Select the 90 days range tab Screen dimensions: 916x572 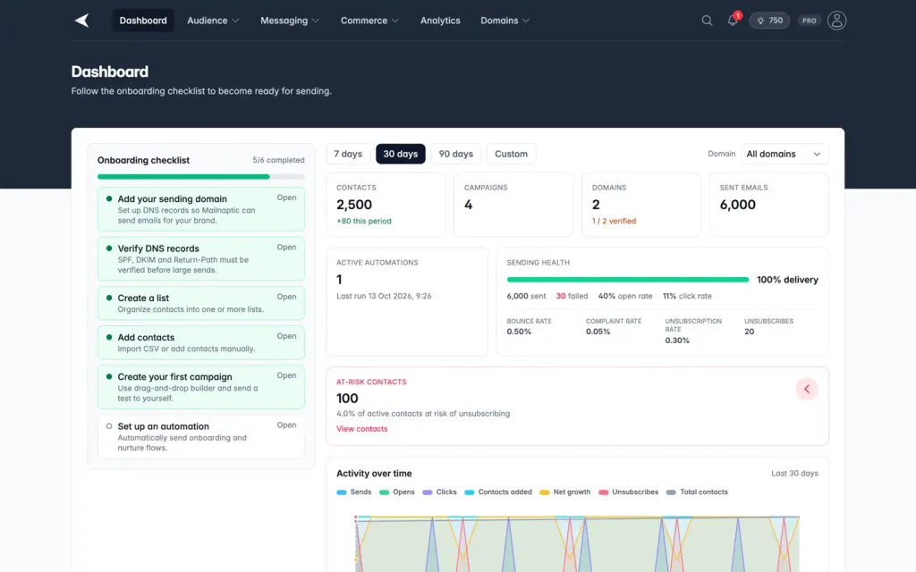tap(455, 154)
